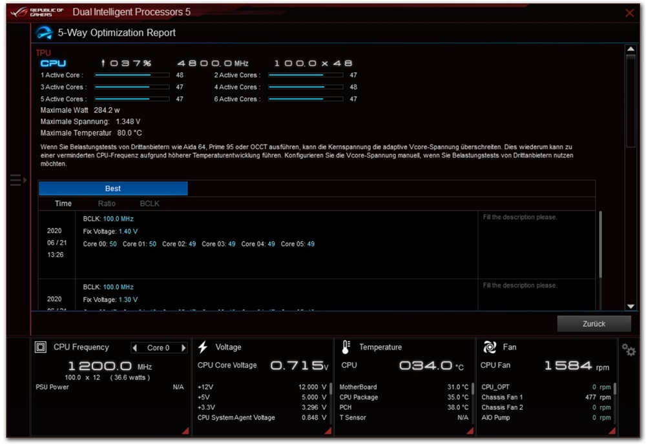Click the ROG Republic of Gamers logo
The width and height of the screenshot is (646, 444).
pyautogui.click(x=37, y=12)
